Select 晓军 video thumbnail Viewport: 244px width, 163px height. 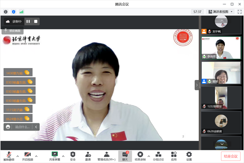221,73
